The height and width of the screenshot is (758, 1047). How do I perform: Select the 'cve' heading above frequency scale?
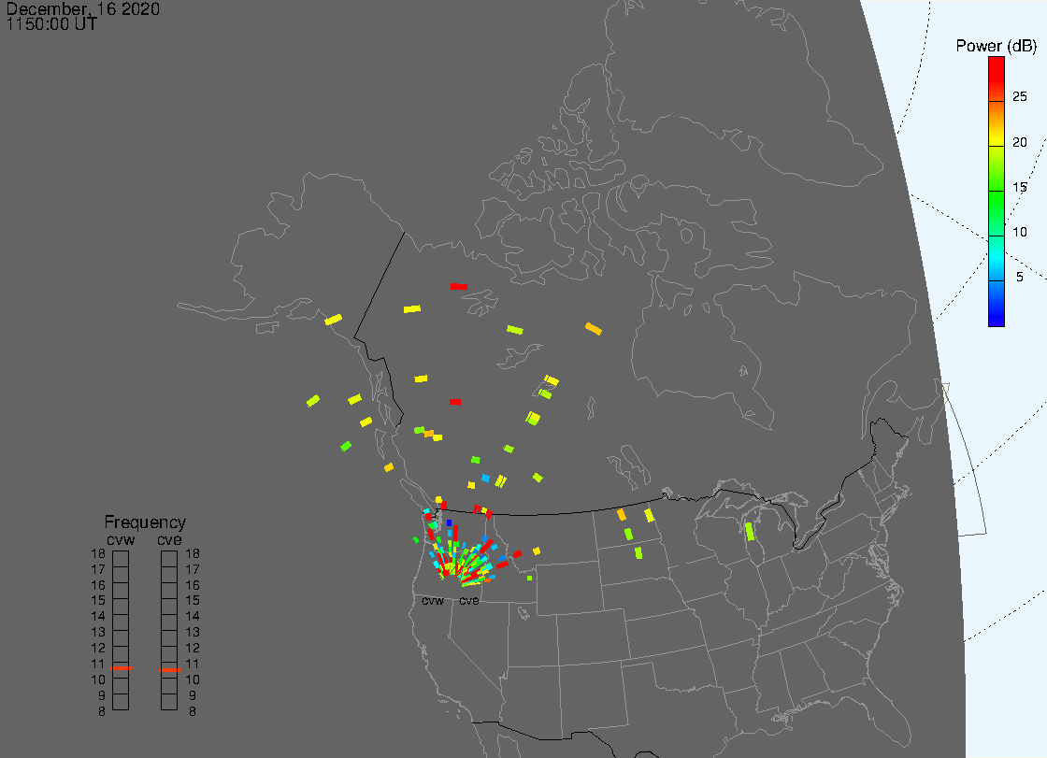pos(169,539)
